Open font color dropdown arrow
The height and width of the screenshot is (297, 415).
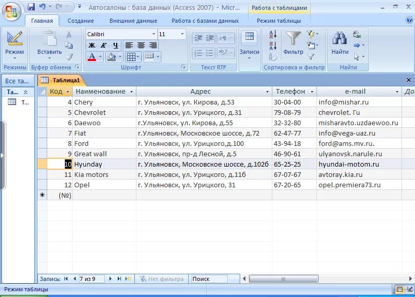tap(100, 57)
